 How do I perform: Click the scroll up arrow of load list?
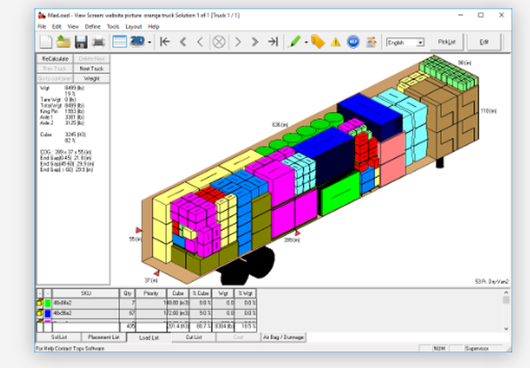pos(506,293)
